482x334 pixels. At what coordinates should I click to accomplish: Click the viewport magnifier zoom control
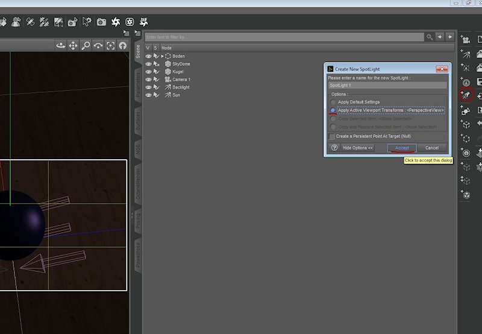tap(86, 46)
